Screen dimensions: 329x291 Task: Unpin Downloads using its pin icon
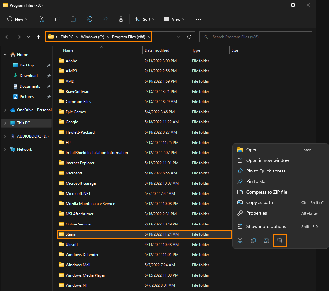[x=49, y=76]
